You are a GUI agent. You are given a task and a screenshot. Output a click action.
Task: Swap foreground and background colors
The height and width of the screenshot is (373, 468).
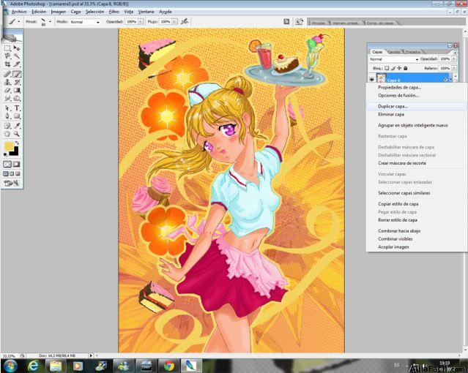pyautogui.click(x=18, y=143)
